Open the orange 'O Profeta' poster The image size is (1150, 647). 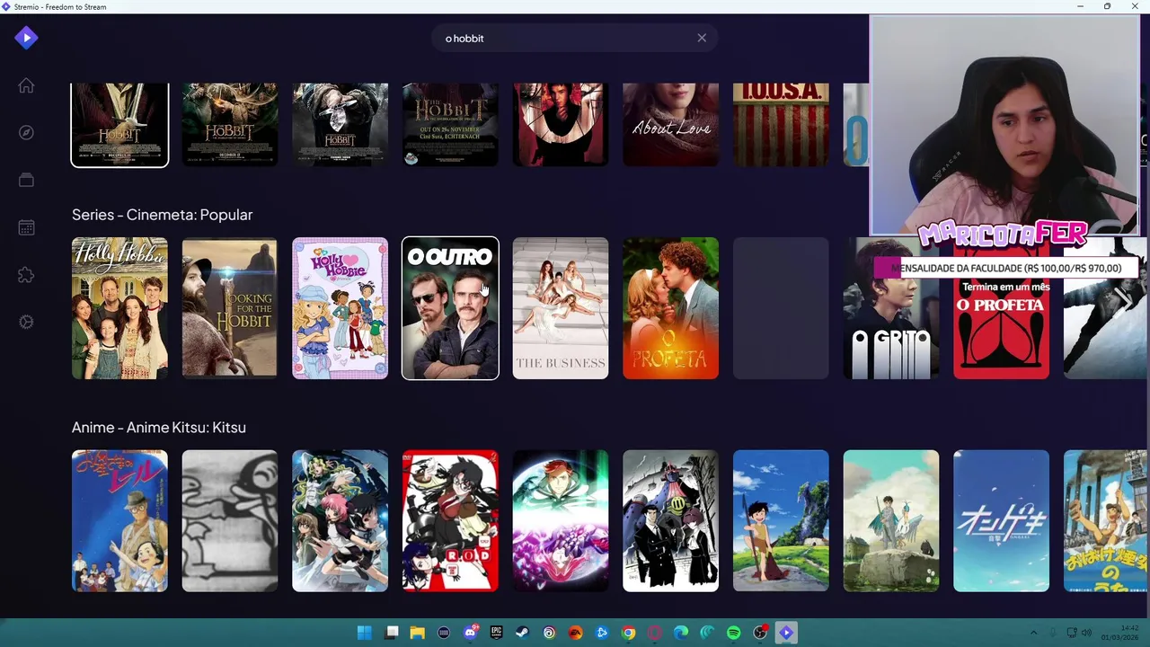670,308
